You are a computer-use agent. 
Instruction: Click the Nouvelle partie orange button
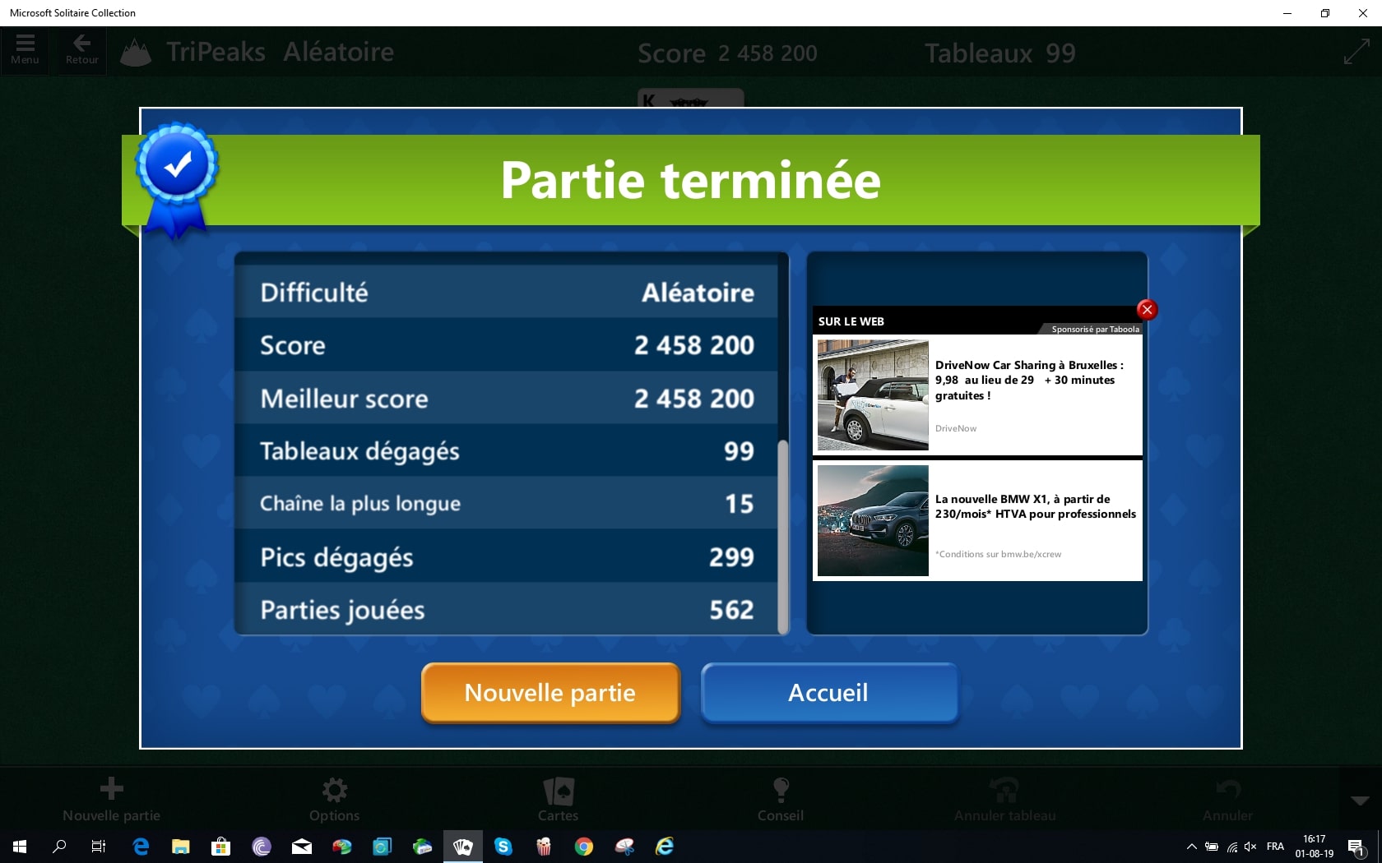[550, 693]
